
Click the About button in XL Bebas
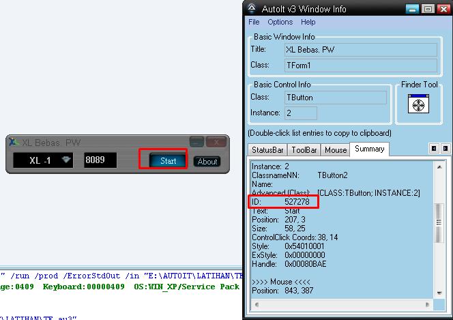click(207, 162)
